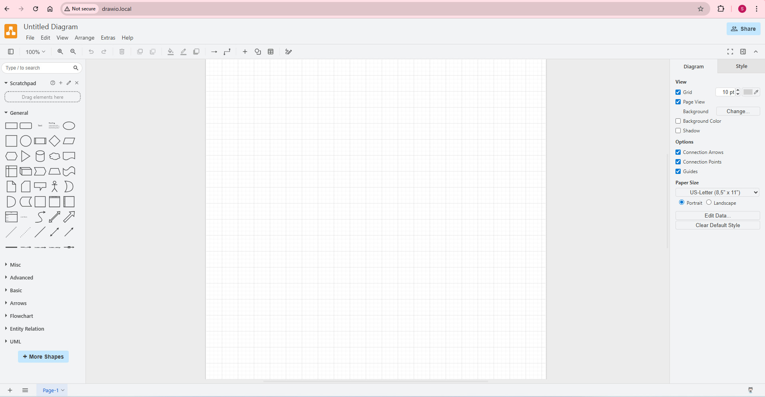Select the Freehand drawing tool
This screenshot has height=397, width=765.
(289, 52)
